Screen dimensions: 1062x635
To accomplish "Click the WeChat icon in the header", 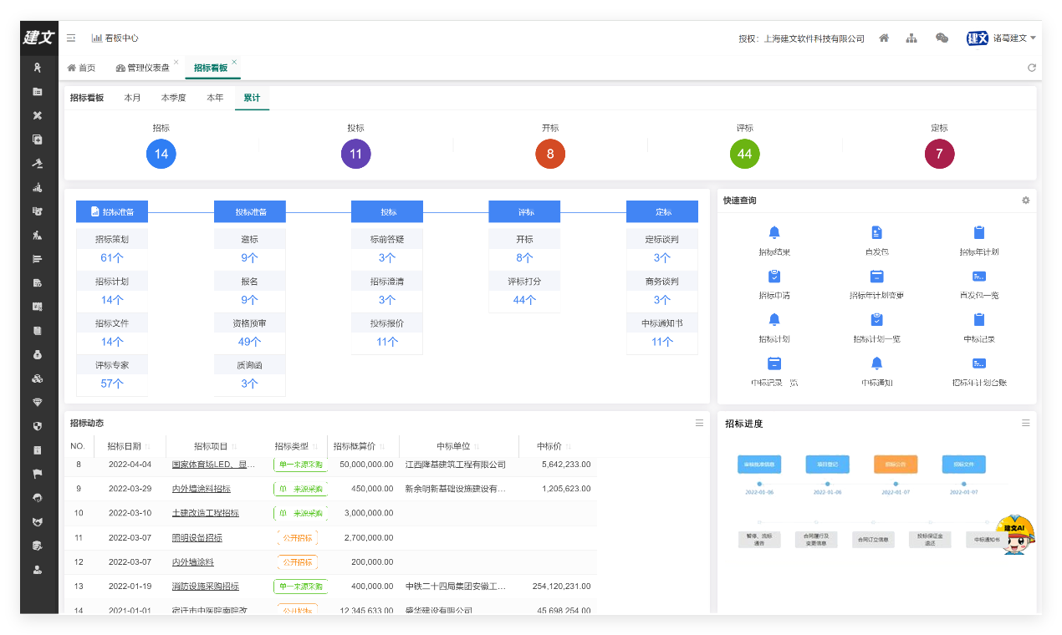I will (x=942, y=38).
